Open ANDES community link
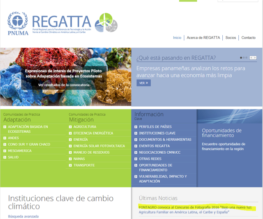The width and height of the screenshot is (263, 219). point(13,138)
